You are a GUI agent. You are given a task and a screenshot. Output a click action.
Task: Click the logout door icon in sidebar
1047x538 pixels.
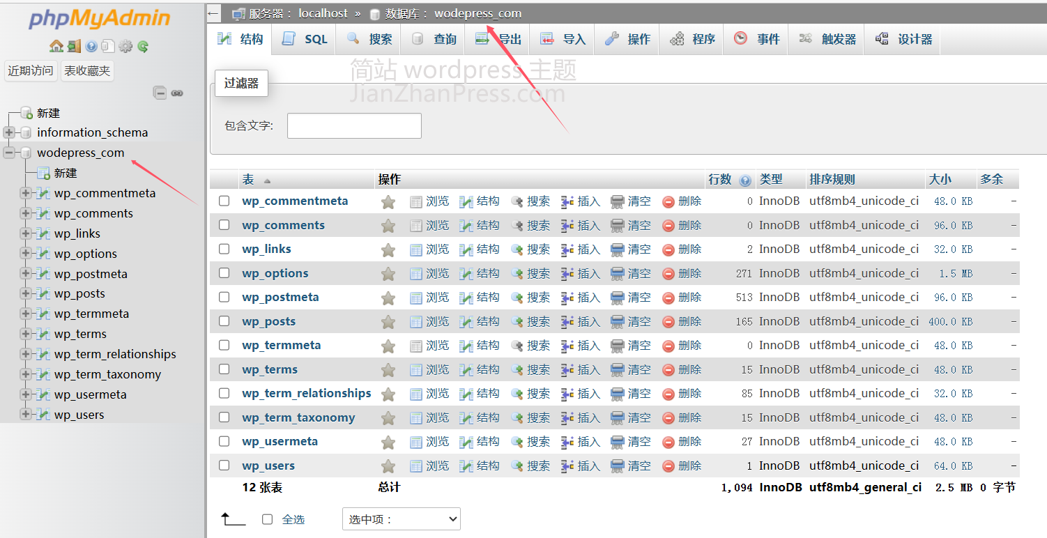point(74,46)
